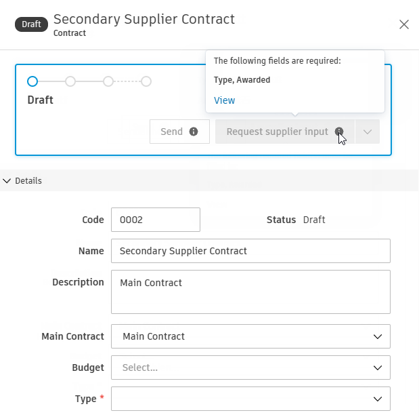This screenshot has width=419, height=417.
Task: Select the third workflow step circle
Action: click(108, 81)
